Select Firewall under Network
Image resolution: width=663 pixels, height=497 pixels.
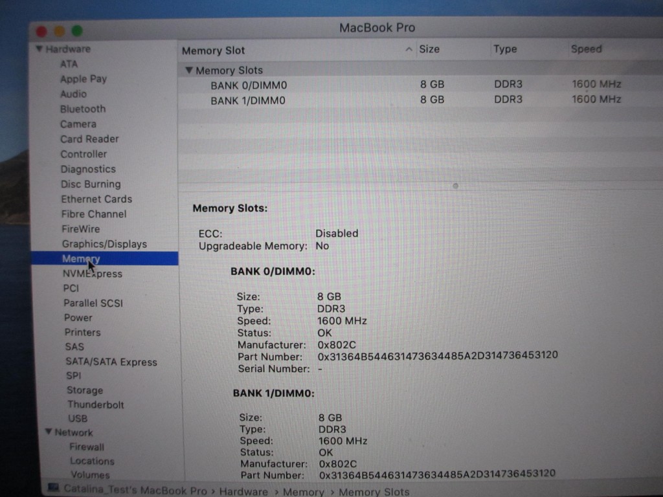[87, 447]
